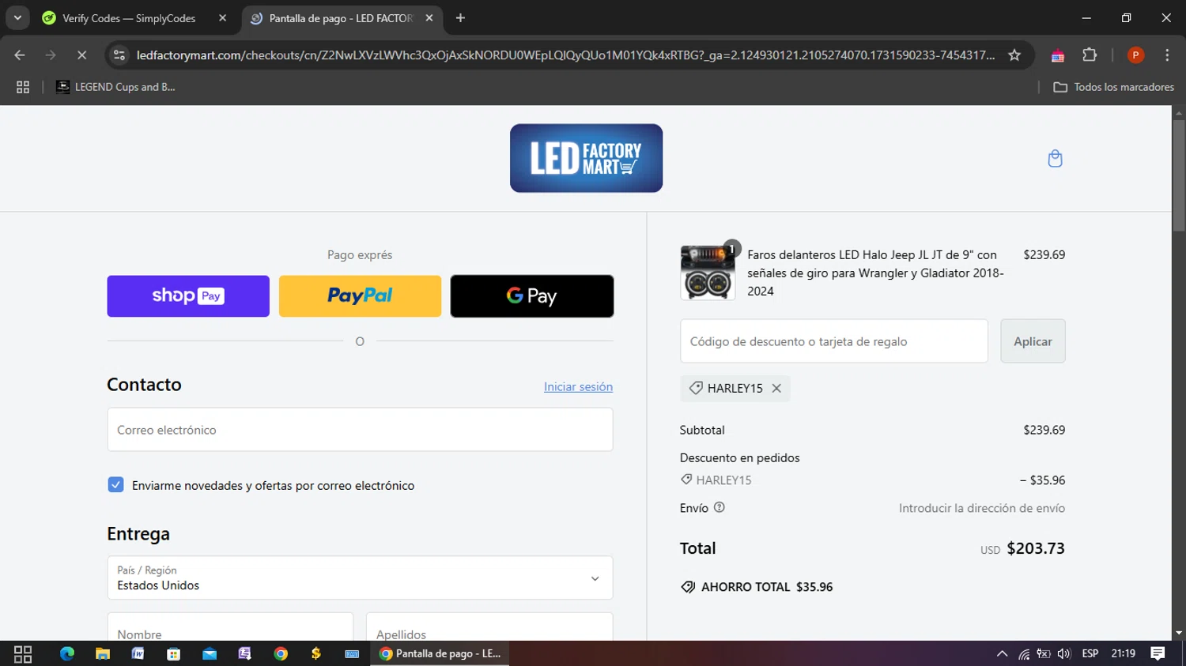Screen dimensions: 1186x666
Task: Open the volume speaker tray icon
Action: tap(1064, 653)
